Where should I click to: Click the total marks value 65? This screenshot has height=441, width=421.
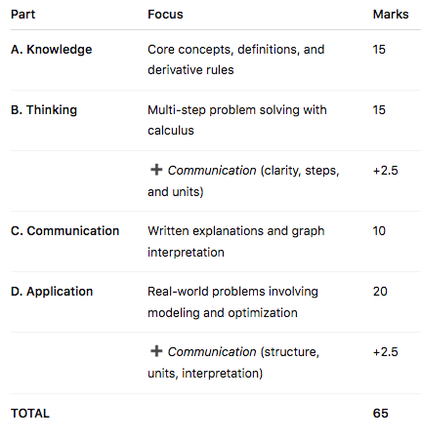[381, 414]
